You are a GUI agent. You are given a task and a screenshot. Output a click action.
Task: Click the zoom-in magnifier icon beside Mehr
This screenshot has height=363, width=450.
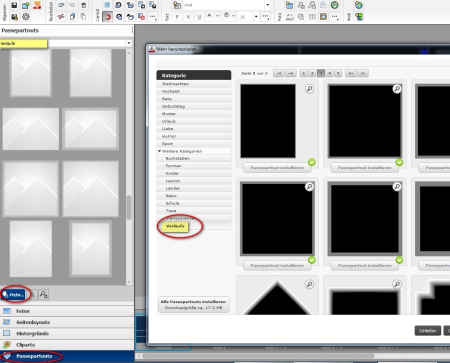(x=44, y=294)
